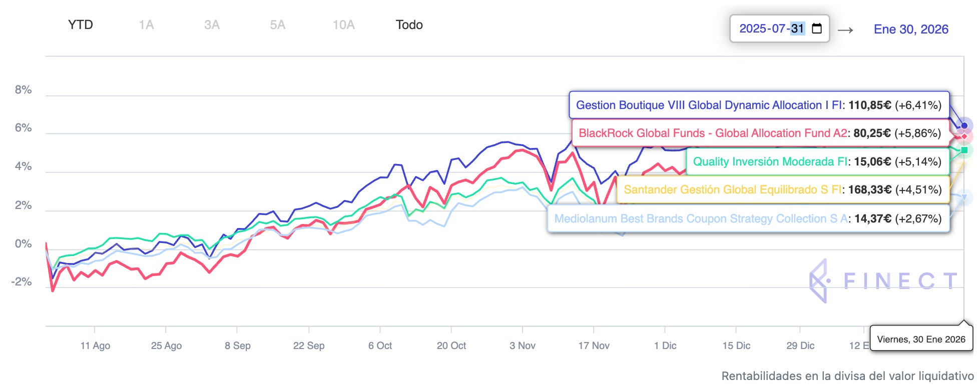Click the BlackRock Global Funds tooltip label
This screenshot has width=977, height=385.
(x=760, y=133)
